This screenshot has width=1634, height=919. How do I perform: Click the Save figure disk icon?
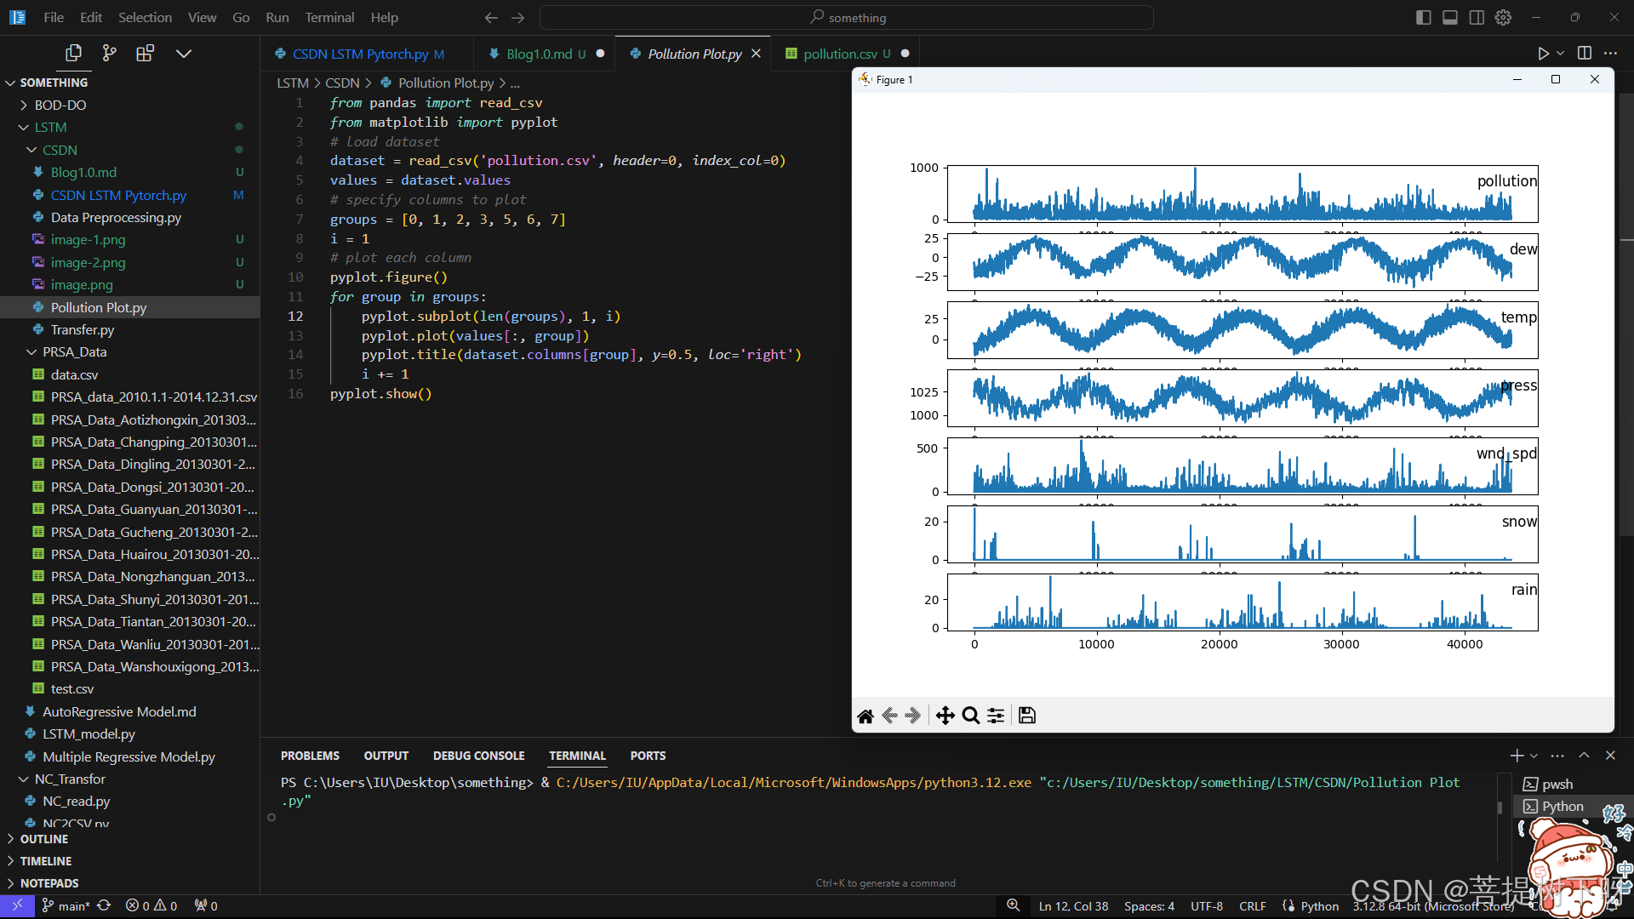(1027, 716)
